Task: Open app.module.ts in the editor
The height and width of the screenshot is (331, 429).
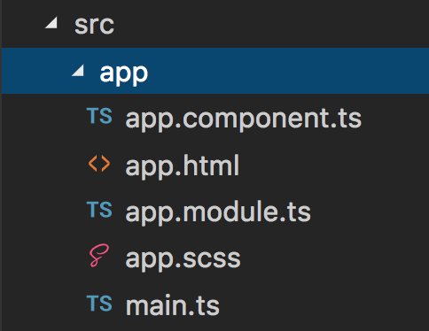Action: (218, 212)
